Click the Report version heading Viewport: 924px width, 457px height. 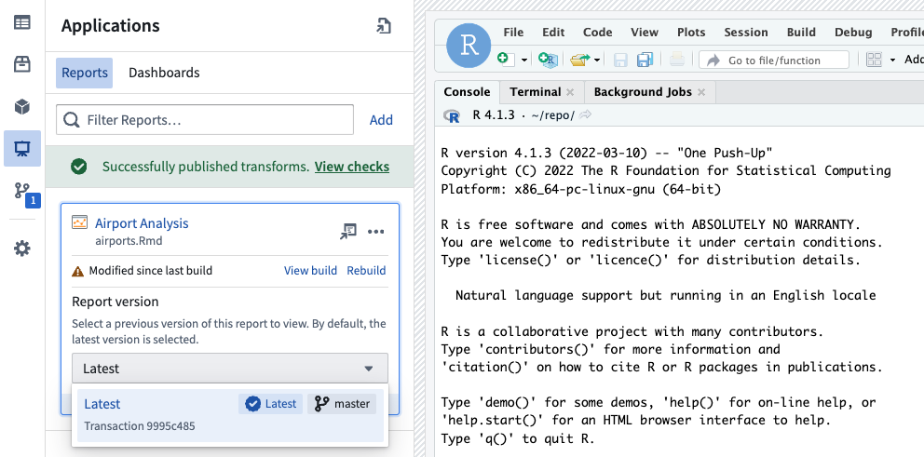coord(115,302)
